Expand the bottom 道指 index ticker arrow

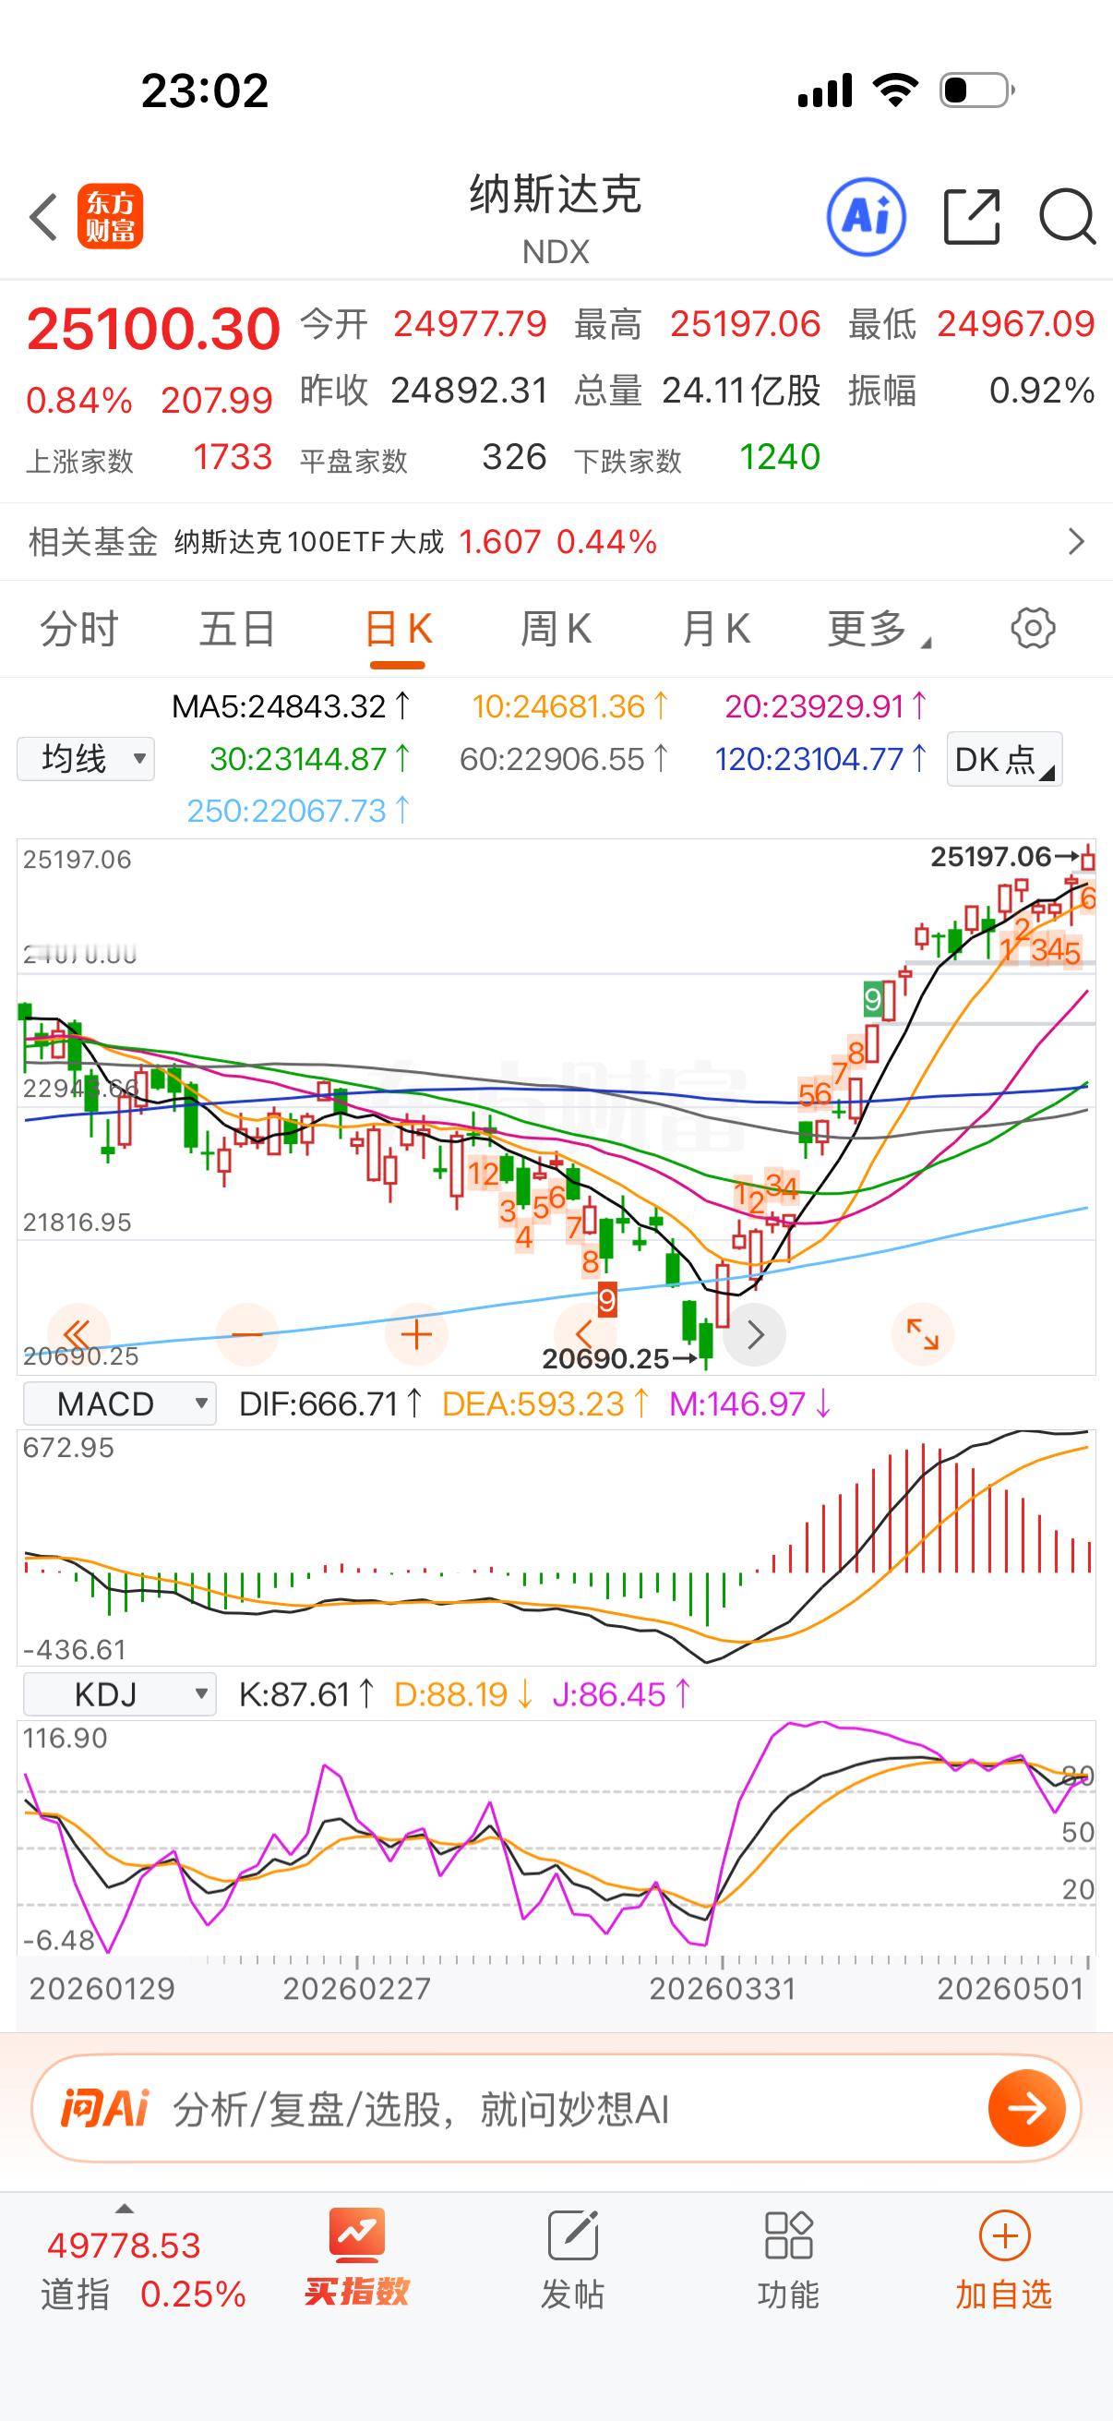pos(123,2210)
